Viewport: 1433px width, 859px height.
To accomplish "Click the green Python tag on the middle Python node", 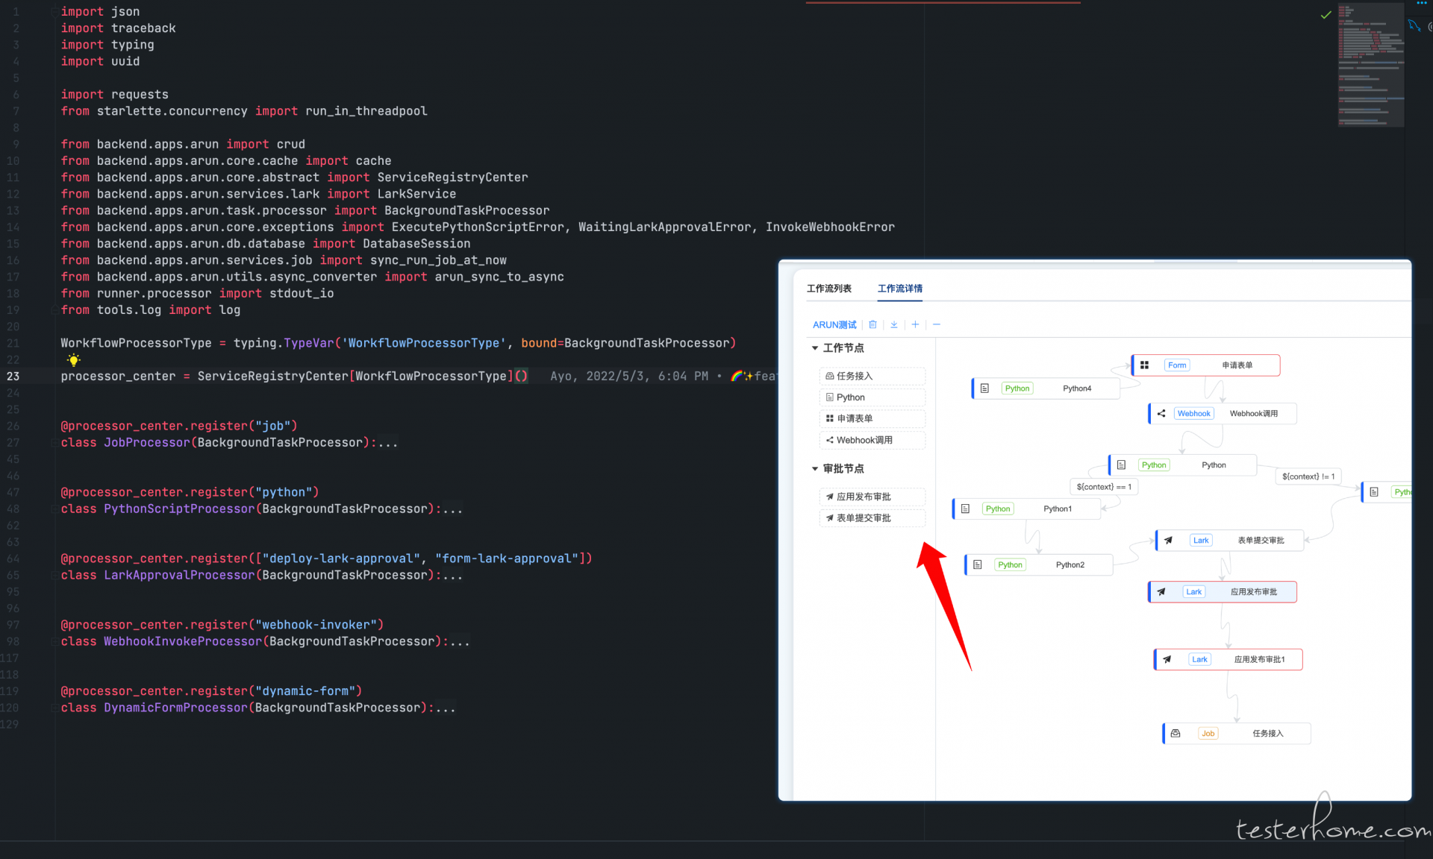I will point(1153,465).
